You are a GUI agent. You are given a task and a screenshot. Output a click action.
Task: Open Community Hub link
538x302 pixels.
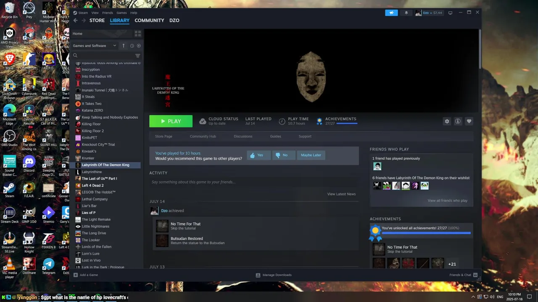tap(203, 136)
